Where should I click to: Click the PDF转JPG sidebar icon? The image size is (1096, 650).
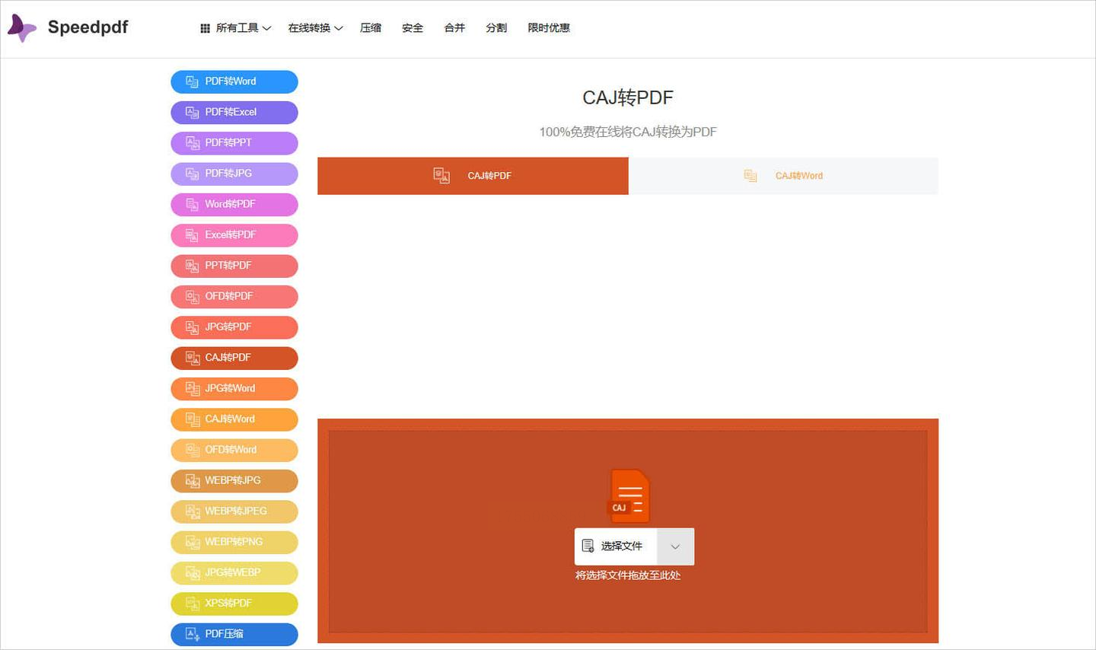click(x=193, y=174)
